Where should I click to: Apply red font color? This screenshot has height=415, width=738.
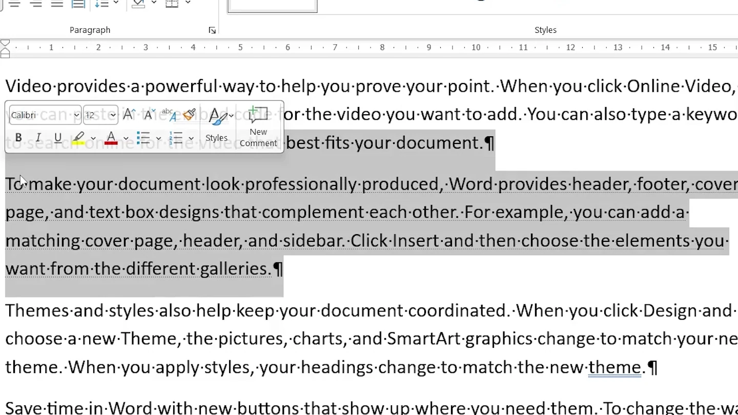click(111, 138)
